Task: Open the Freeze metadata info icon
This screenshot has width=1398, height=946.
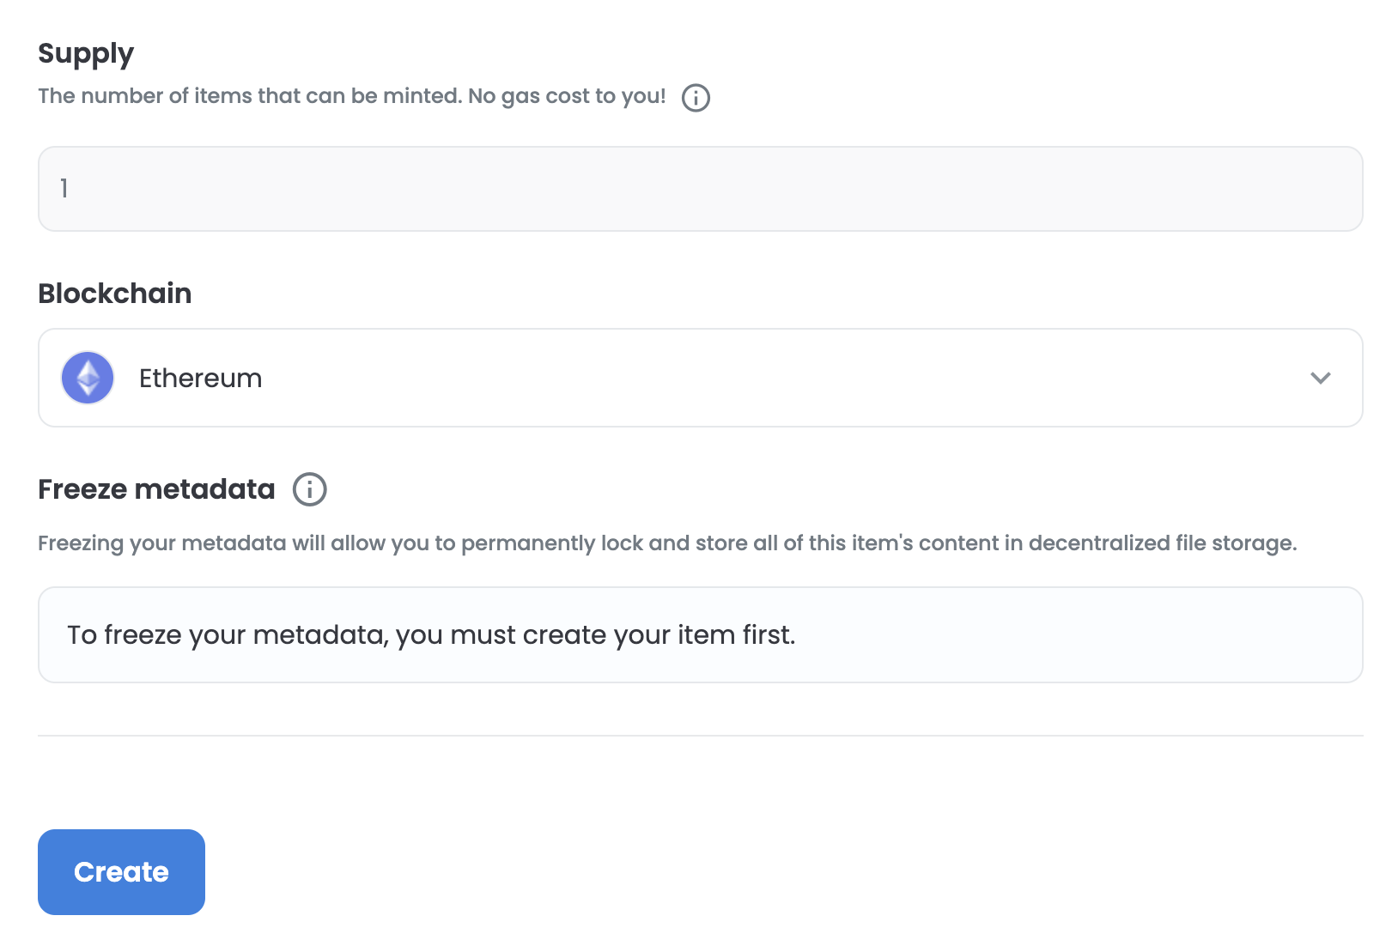Action: coord(310,489)
